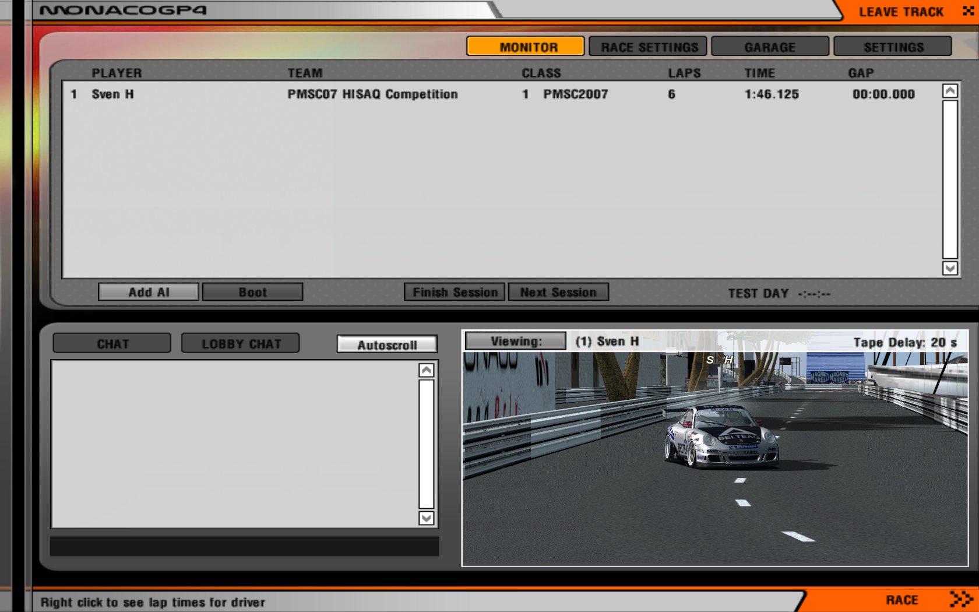The width and height of the screenshot is (979, 612).
Task: Open the Race Settings tab
Action: [x=648, y=47]
